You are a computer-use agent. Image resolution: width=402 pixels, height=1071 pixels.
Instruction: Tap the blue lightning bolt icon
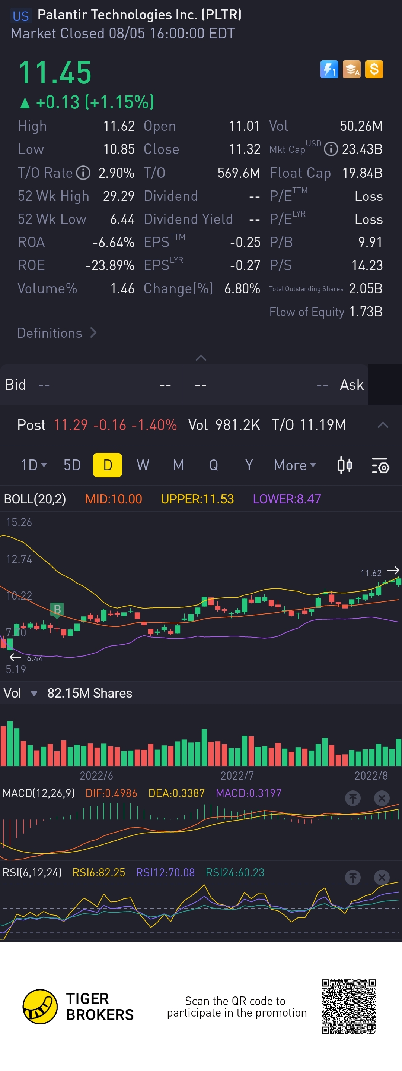pos(329,69)
